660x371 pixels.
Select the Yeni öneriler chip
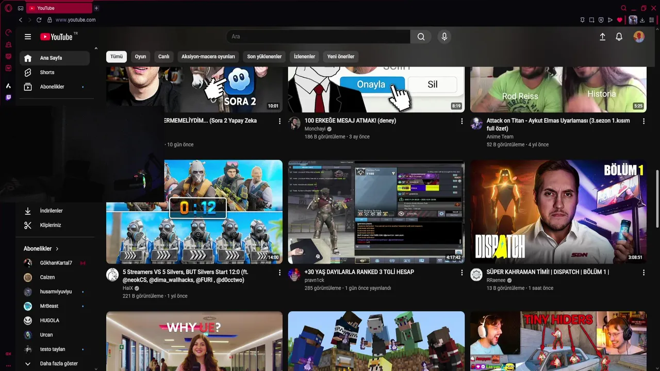[341, 57]
